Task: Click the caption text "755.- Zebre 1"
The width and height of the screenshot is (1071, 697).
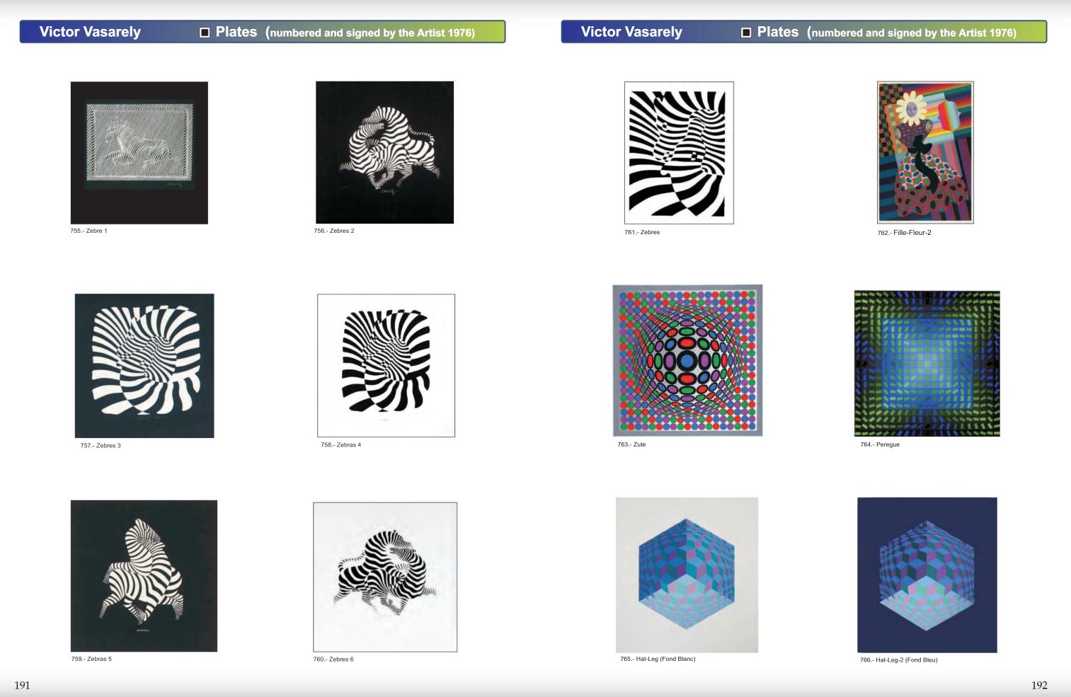Action: [89, 231]
